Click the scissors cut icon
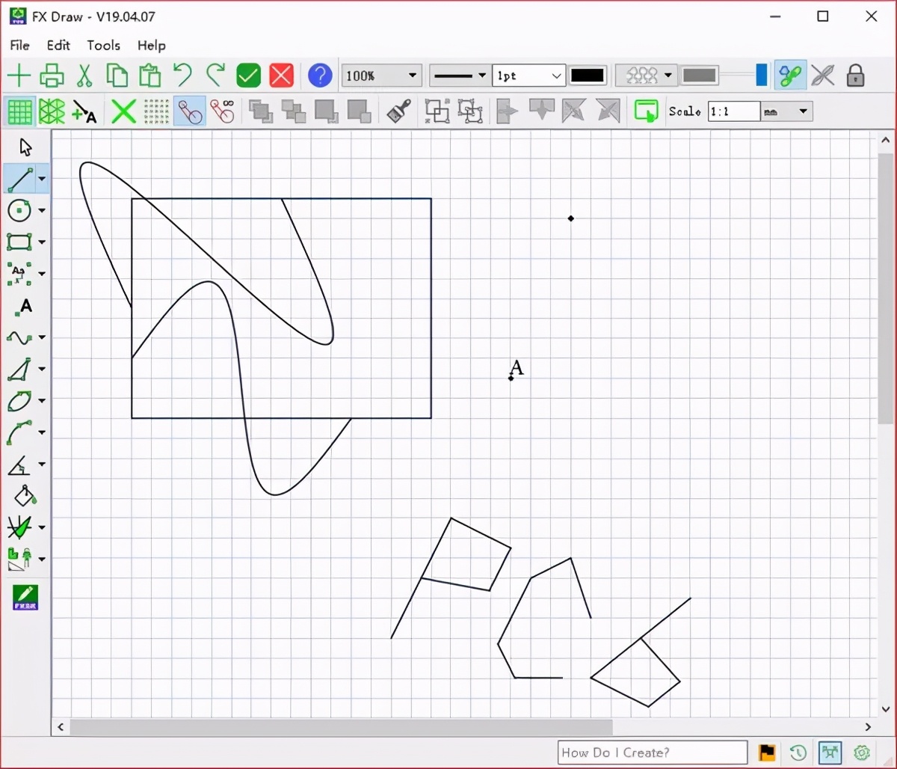 point(84,76)
